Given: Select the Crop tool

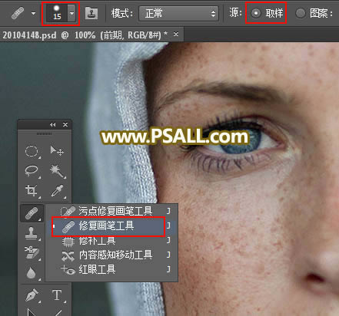Looking at the screenshot, I should pos(32,190).
